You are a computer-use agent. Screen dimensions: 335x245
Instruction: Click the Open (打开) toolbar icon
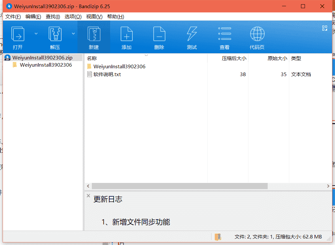point(18,34)
